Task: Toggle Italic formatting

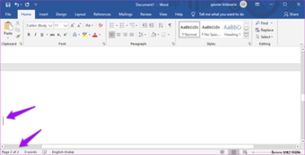Action: [35, 35]
